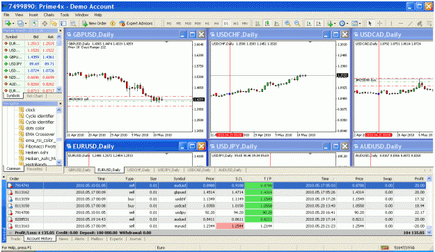Switch chart to M5 timeframe
435x252 pixels.
click(x=179, y=24)
